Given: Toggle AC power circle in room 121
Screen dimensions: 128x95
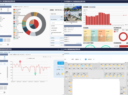Looking at the screenshot, I should click(x=122, y=66).
